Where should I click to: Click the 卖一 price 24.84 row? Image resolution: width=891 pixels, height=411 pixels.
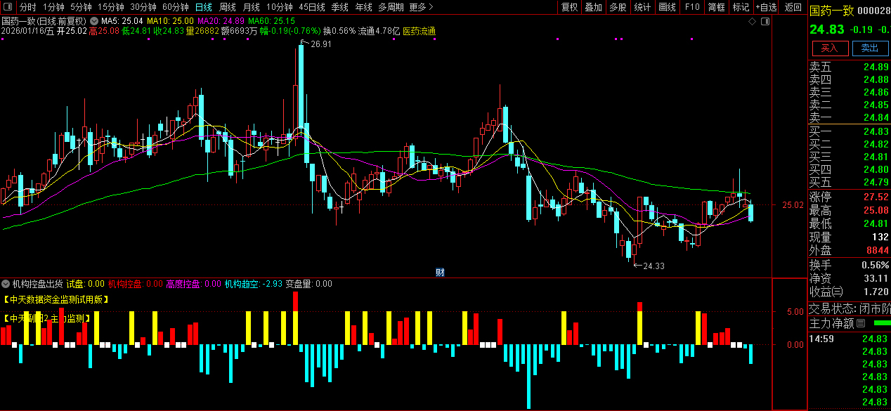click(x=850, y=118)
